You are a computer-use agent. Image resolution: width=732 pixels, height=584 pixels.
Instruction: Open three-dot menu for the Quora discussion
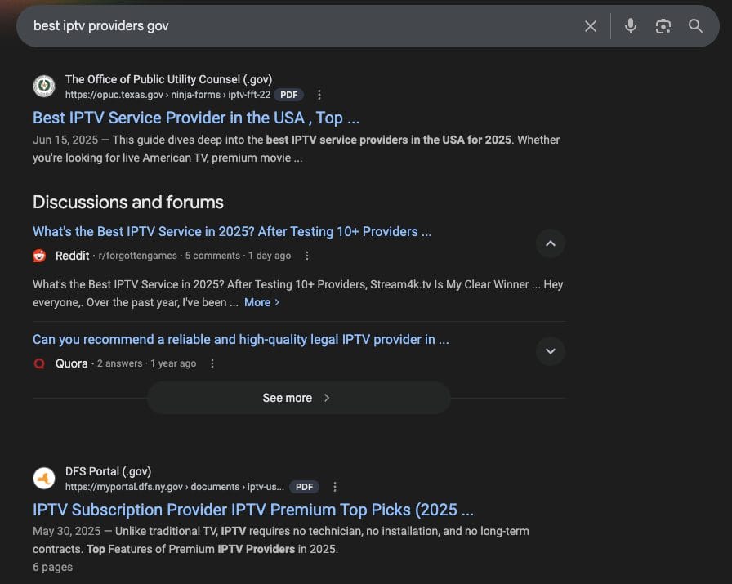tap(212, 363)
